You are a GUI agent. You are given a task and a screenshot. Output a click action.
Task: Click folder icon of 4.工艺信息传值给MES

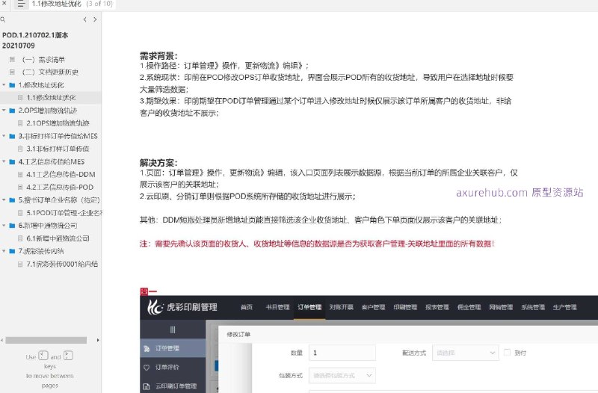pyautogui.click(x=12, y=161)
